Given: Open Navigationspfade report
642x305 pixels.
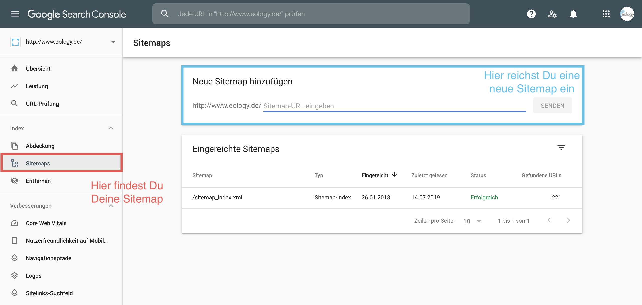Looking at the screenshot, I should [x=61, y=258].
